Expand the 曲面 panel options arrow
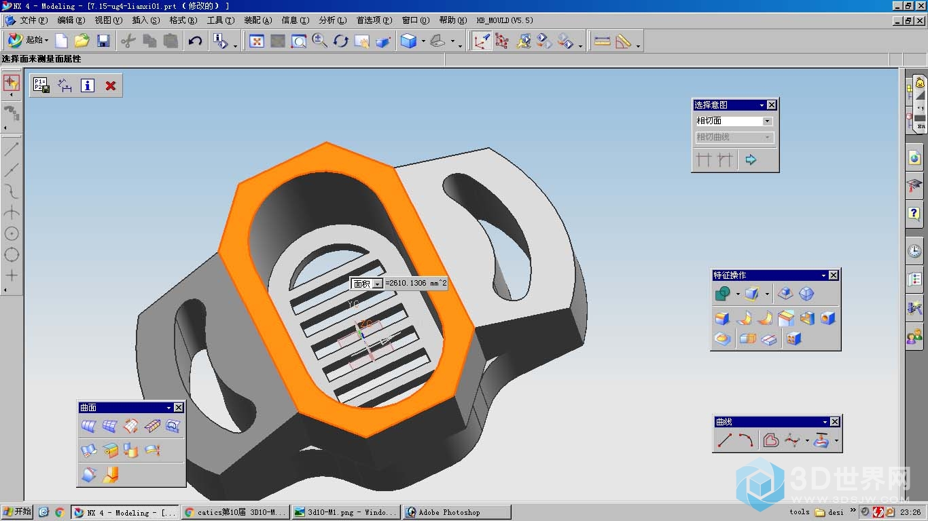The width and height of the screenshot is (928, 521). 168,408
